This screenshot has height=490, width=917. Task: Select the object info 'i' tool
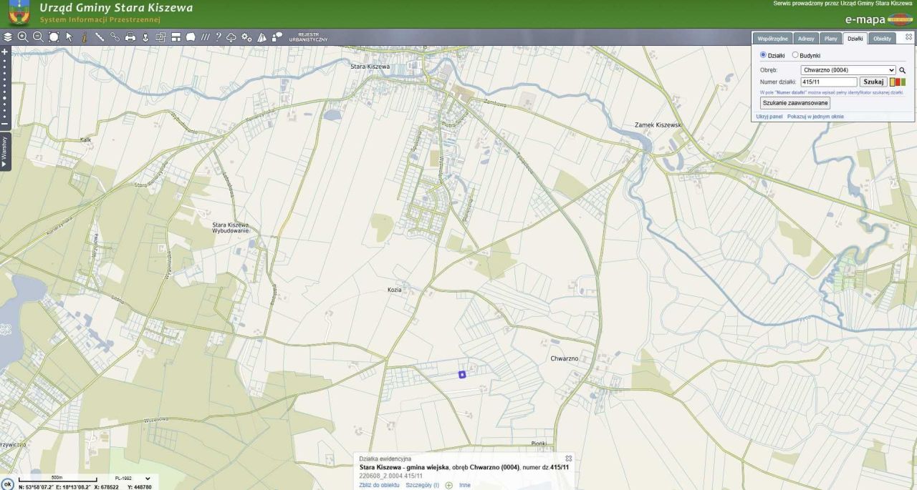(x=84, y=37)
